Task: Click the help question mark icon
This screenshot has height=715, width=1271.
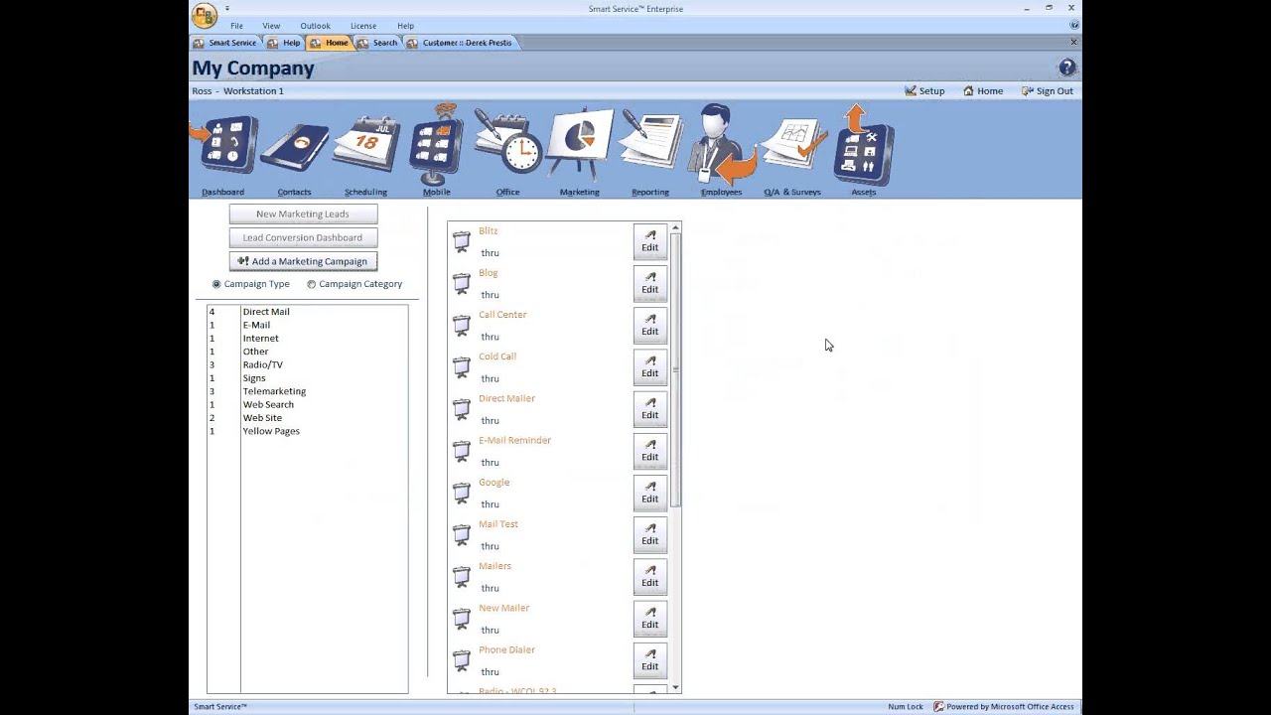Action: tap(1067, 68)
